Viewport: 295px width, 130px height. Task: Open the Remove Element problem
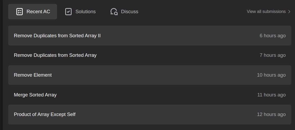[33, 75]
